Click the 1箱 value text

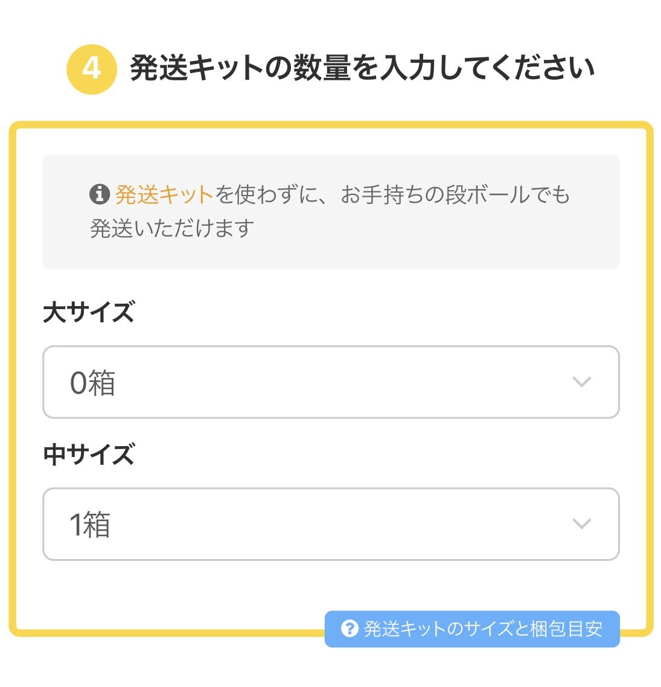tap(90, 525)
